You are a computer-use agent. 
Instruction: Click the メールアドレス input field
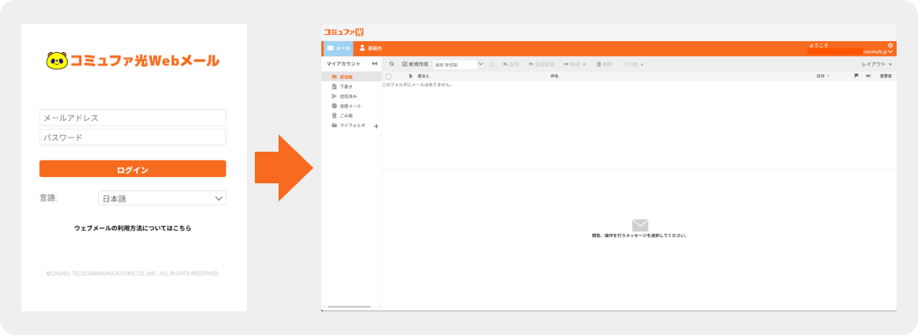click(132, 118)
